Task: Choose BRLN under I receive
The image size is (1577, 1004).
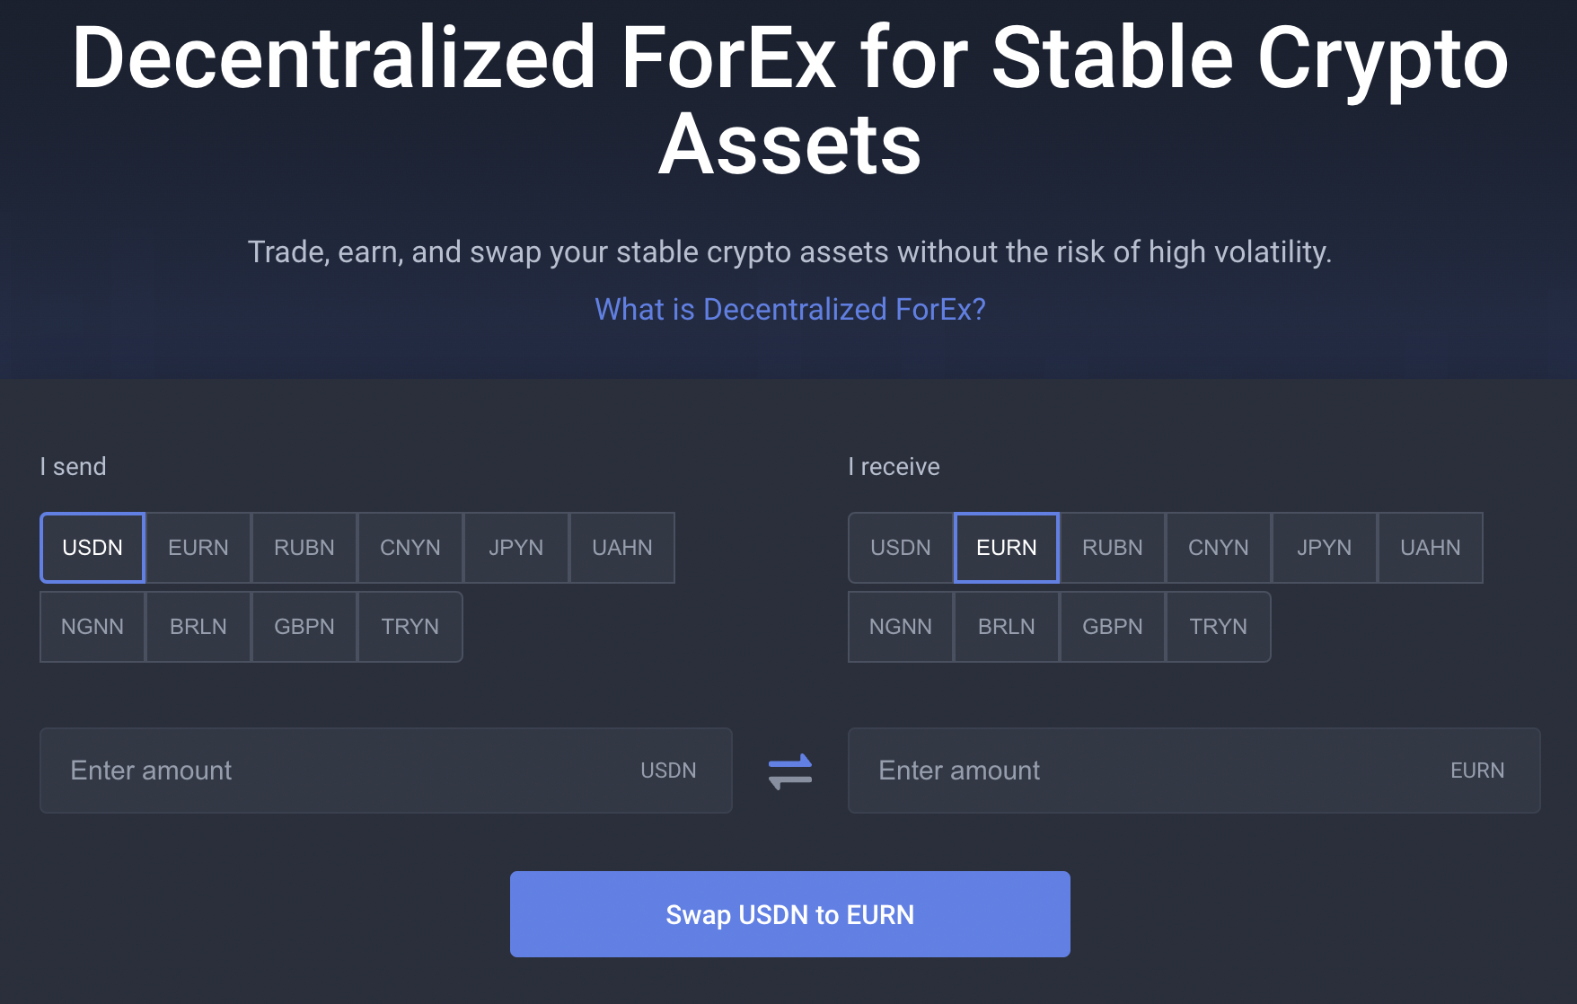Action: (1007, 627)
